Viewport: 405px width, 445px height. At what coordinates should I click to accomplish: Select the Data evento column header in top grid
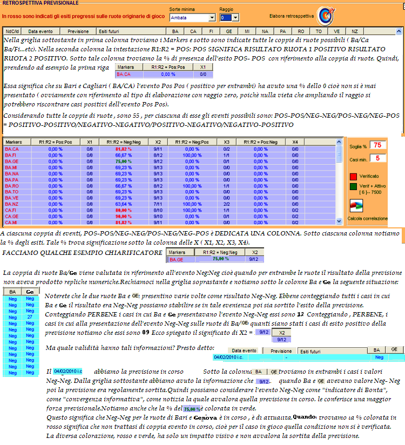40,31
